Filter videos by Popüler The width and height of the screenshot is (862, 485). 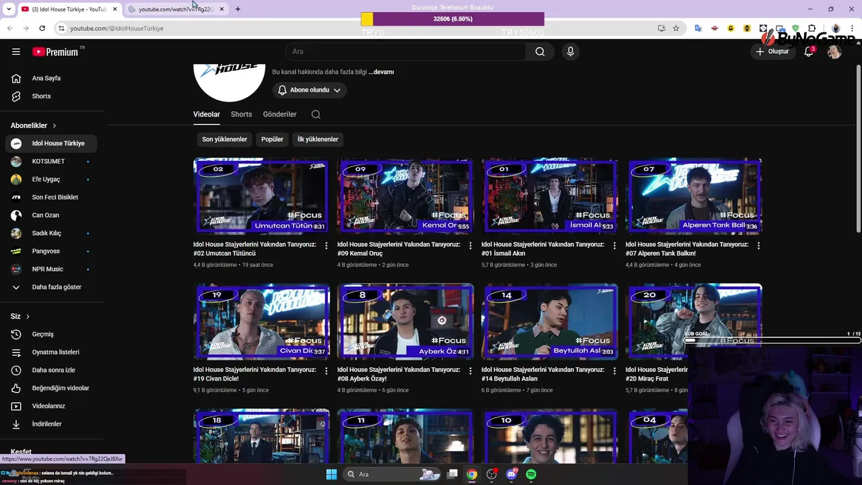click(272, 139)
